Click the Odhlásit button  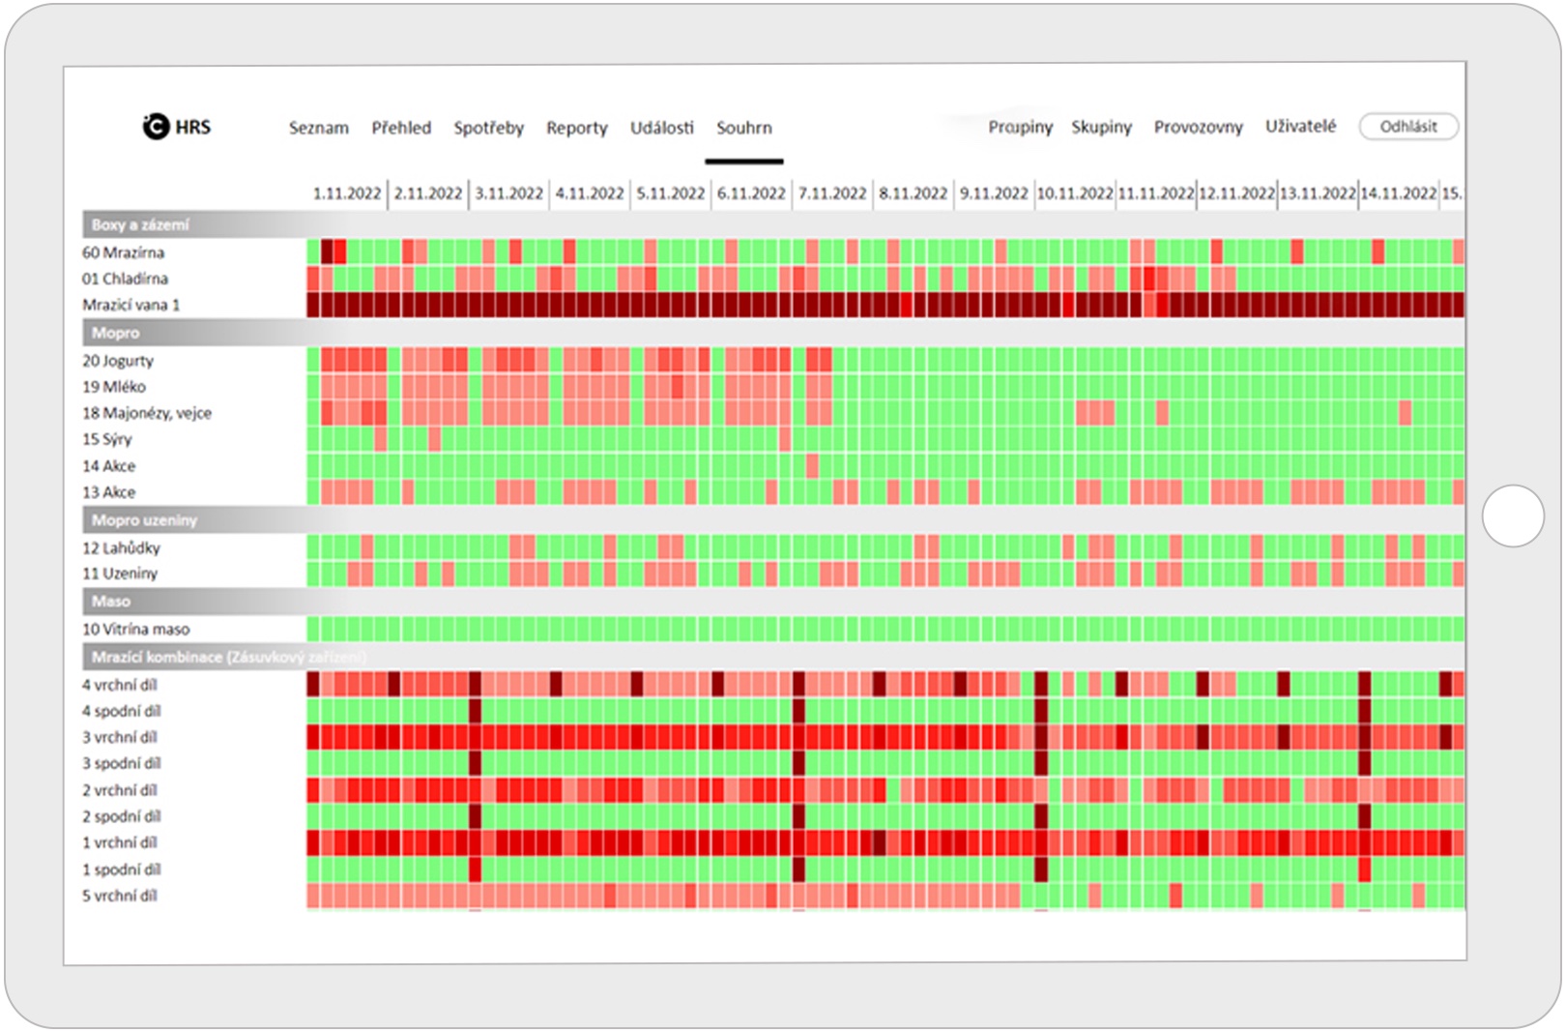[1408, 127]
